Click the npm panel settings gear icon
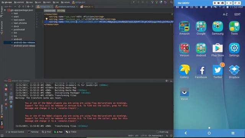This screenshot has height=138, width=245. [x=28, y=7]
